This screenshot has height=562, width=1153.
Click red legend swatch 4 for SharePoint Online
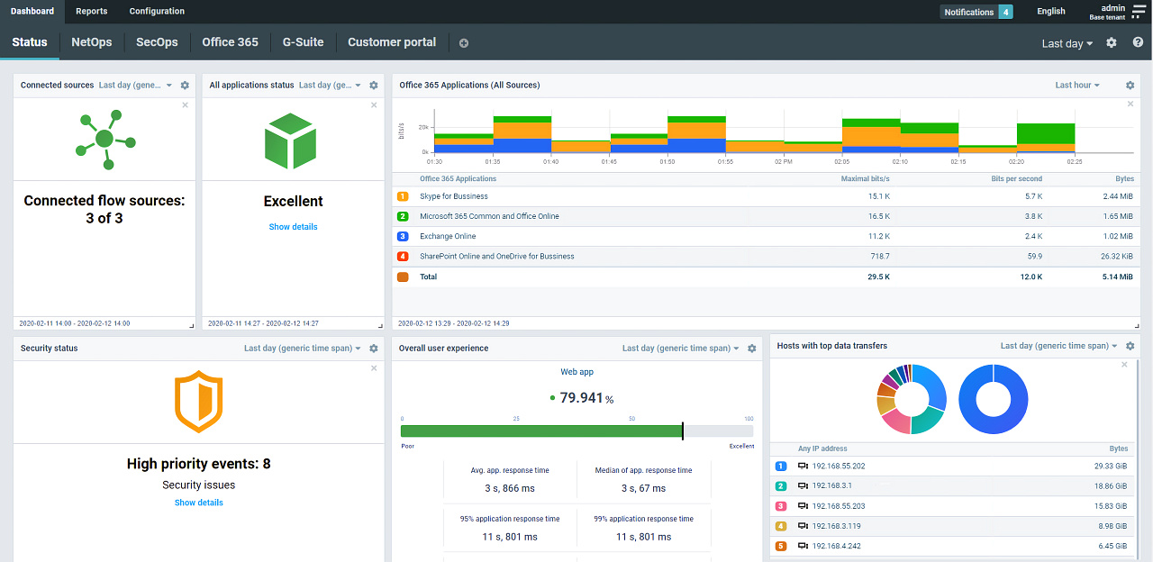coord(403,256)
